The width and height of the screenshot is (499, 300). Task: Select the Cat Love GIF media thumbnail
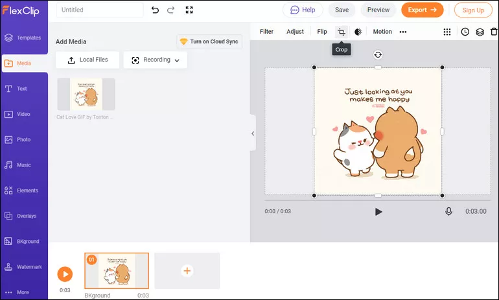click(x=86, y=94)
